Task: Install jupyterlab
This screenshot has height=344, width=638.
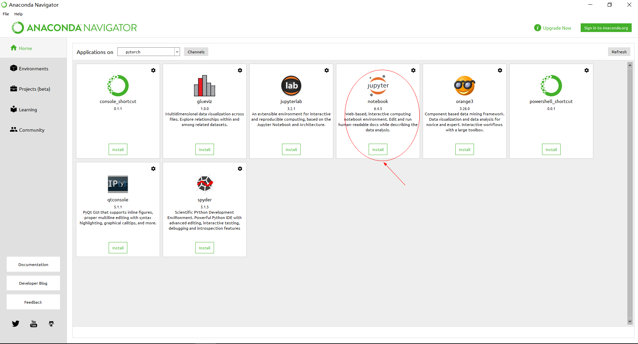Action: click(x=291, y=149)
